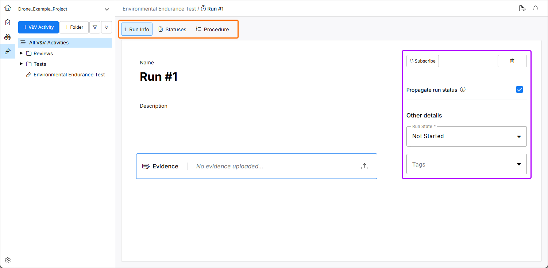The width and height of the screenshot is (548, 268).
Task: Open the Tags dropdown
Action: [467, 164]
